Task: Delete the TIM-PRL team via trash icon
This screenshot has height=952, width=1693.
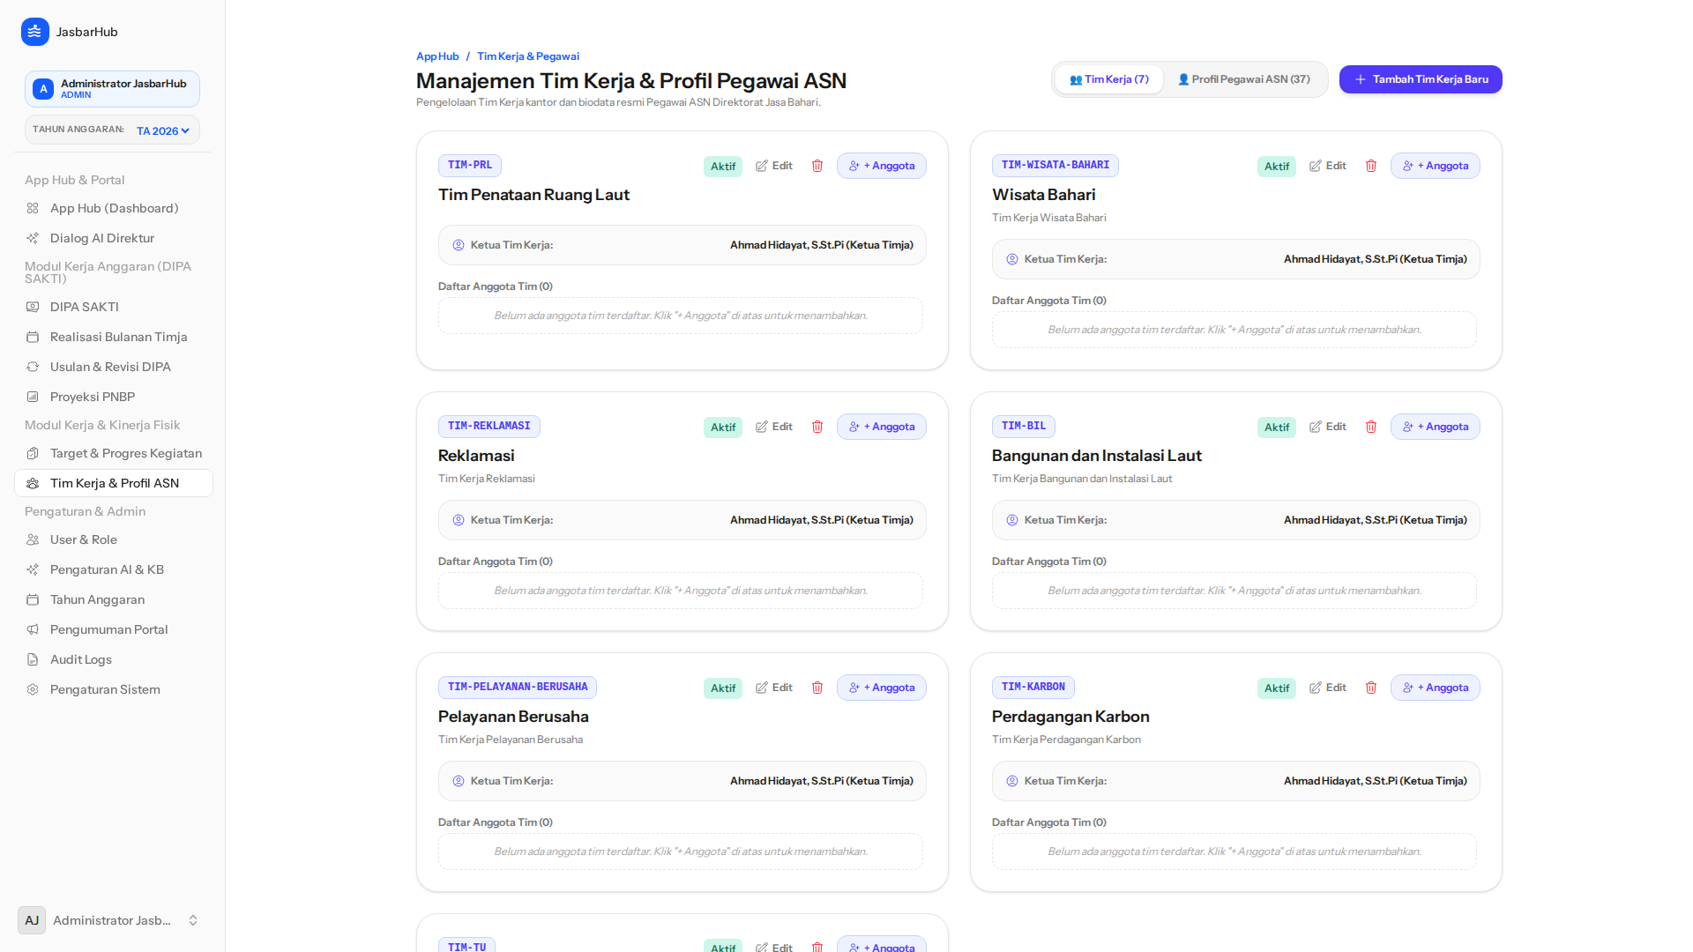Action: 817,166
